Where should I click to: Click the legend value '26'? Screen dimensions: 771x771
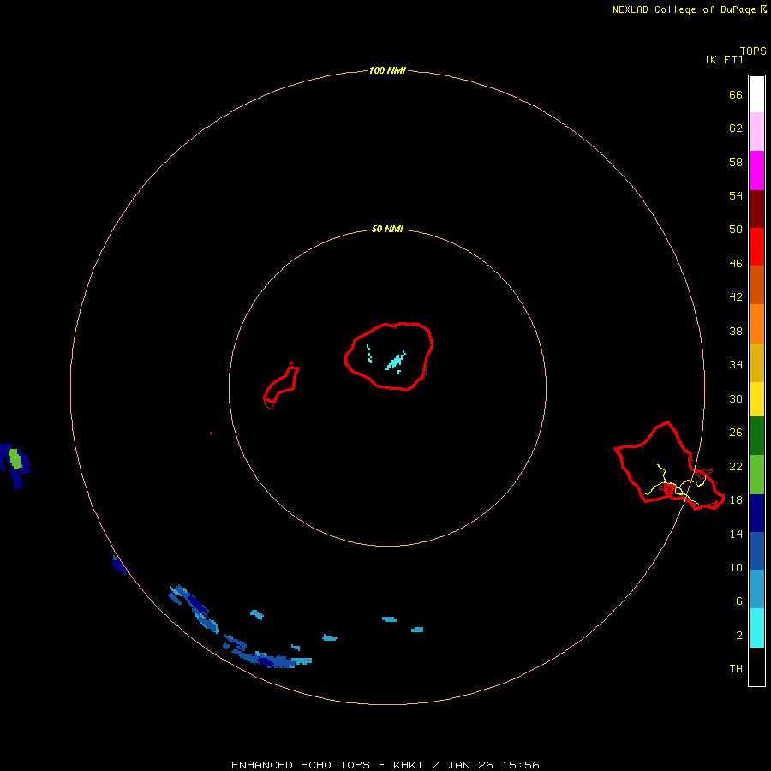[736, 433]
